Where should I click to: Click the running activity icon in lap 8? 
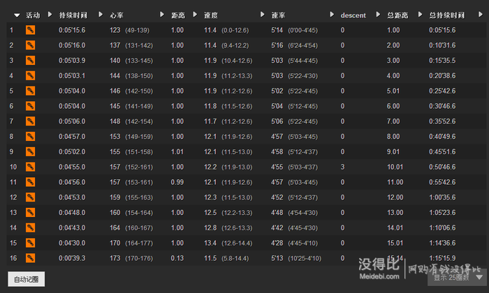tap(30, 136)
